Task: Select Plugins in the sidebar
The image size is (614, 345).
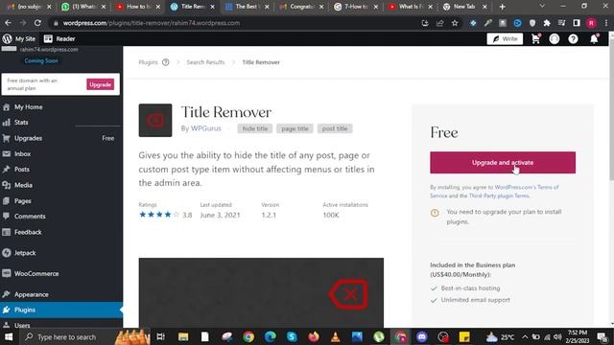Action: pos(61,310)
